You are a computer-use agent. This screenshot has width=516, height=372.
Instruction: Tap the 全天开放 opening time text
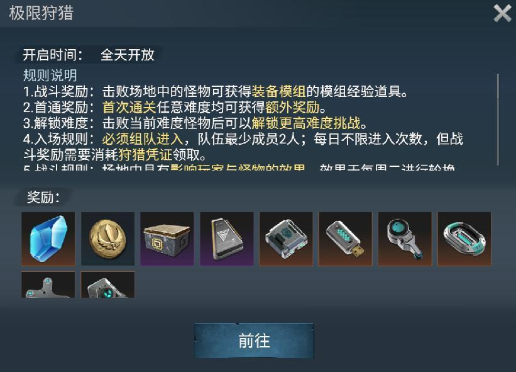(128, 55)
